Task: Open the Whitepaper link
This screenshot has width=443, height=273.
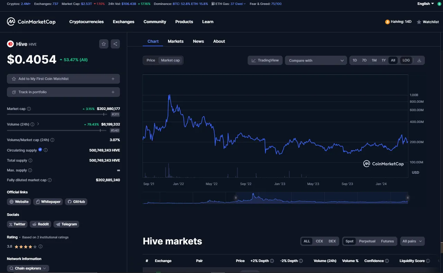Action: 48,201
